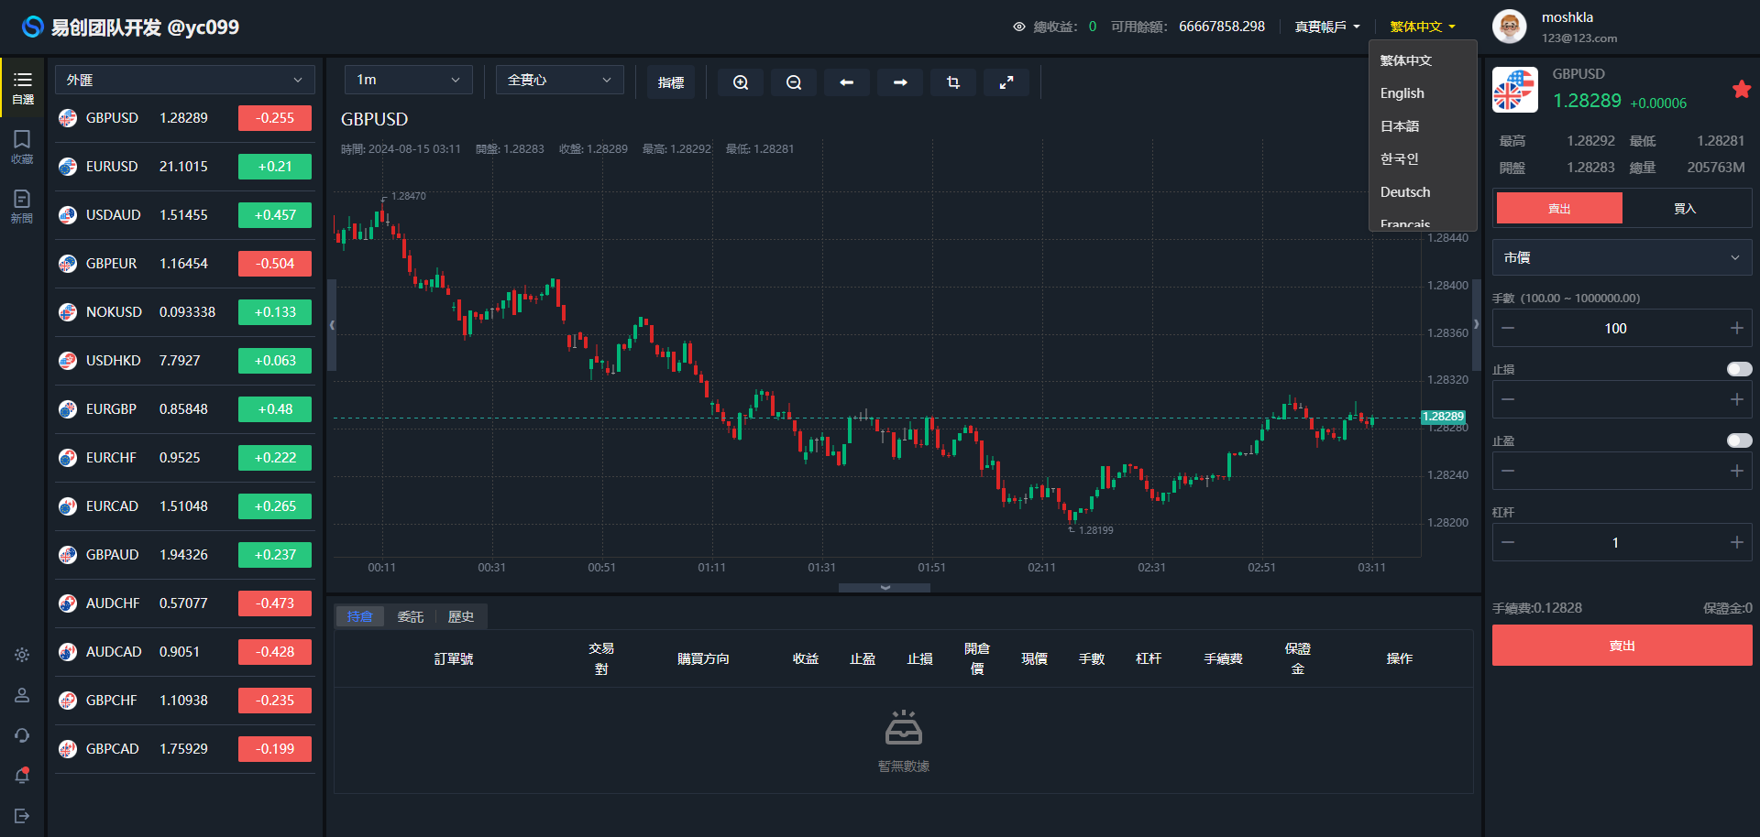The image size is (1760, 837).
Task: Click the large red 賣出 submit button
Action: coord(1622,646)
